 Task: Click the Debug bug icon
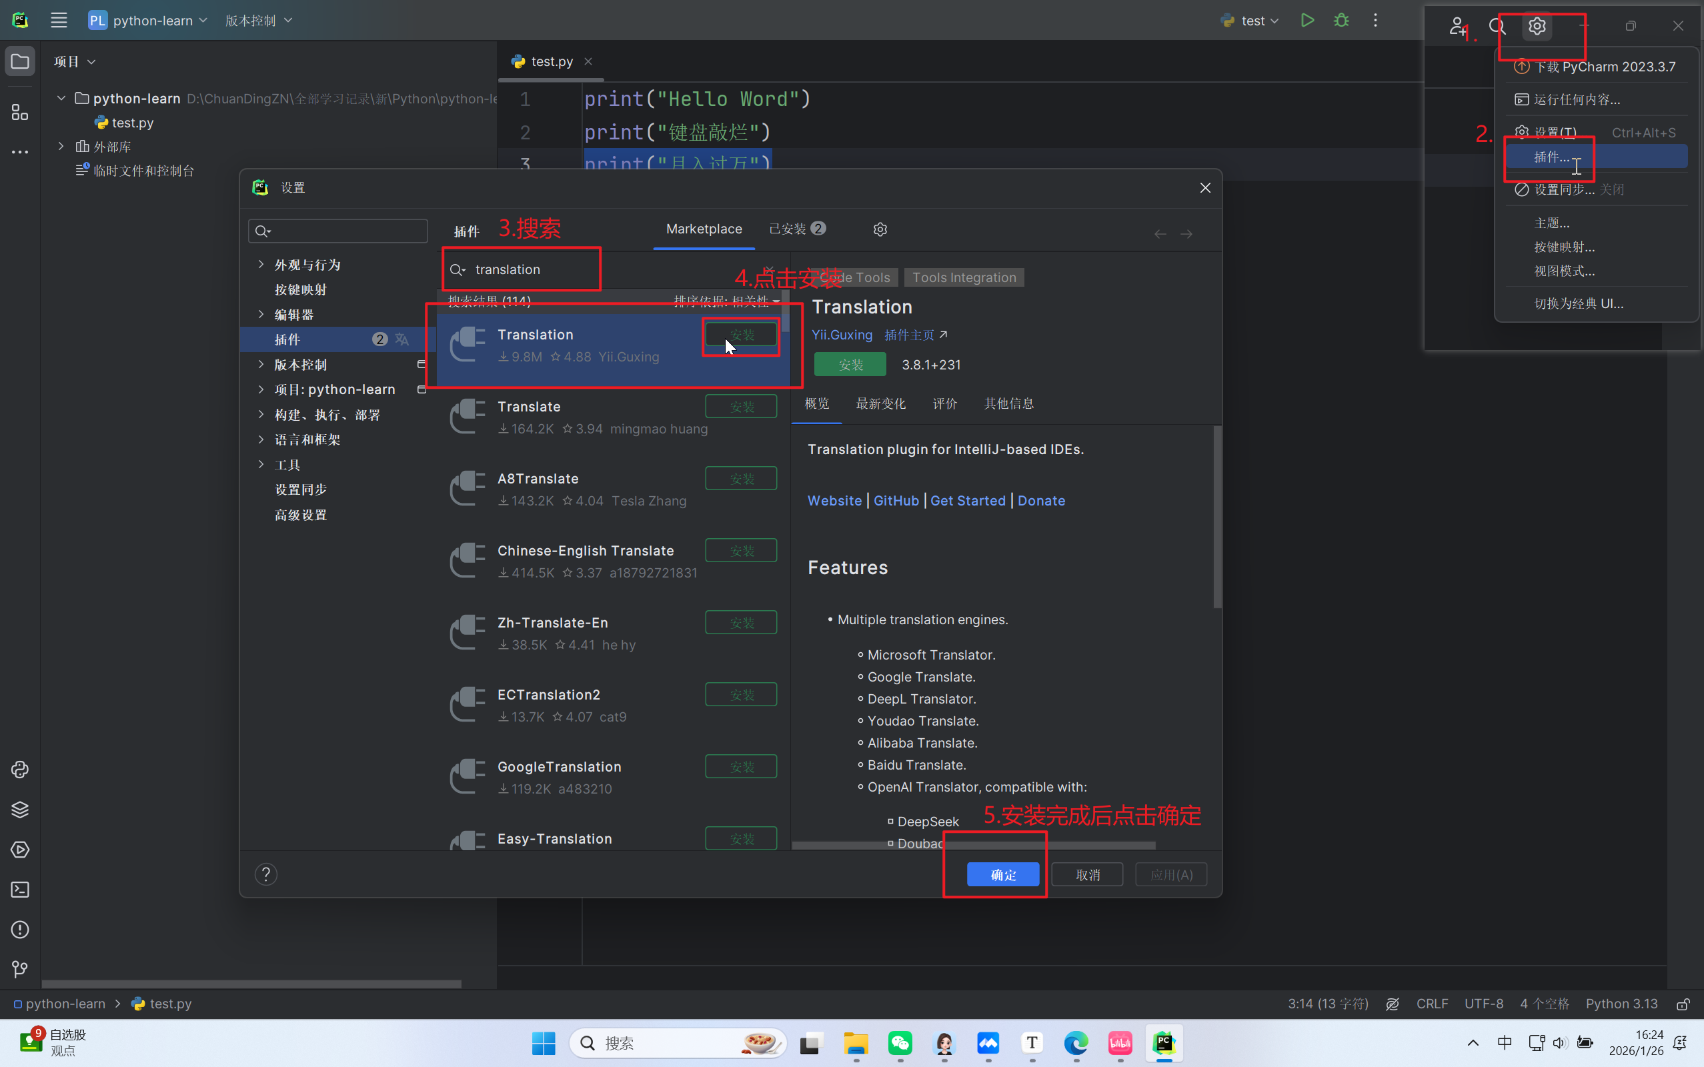[x=1341, y=21]
